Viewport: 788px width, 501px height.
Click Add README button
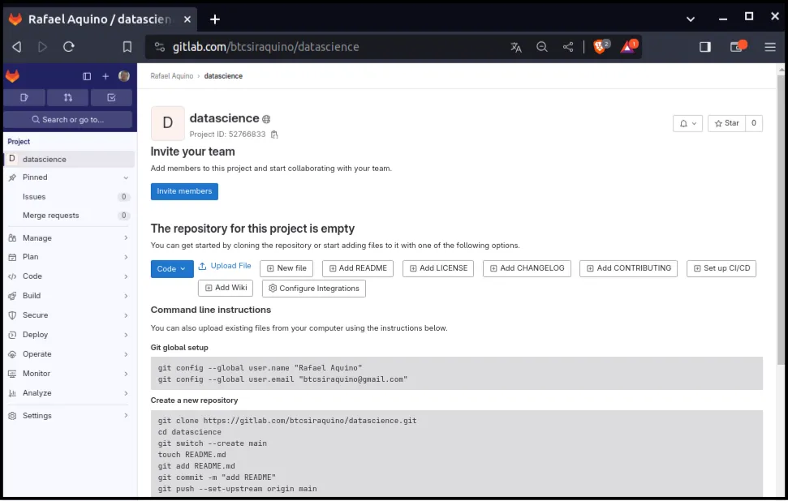click(358, 268)
